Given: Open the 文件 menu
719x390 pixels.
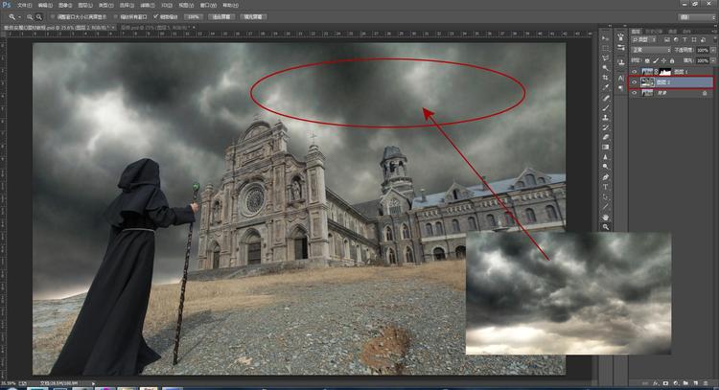Looking at the screenshot, I should [x=24, y=5].
